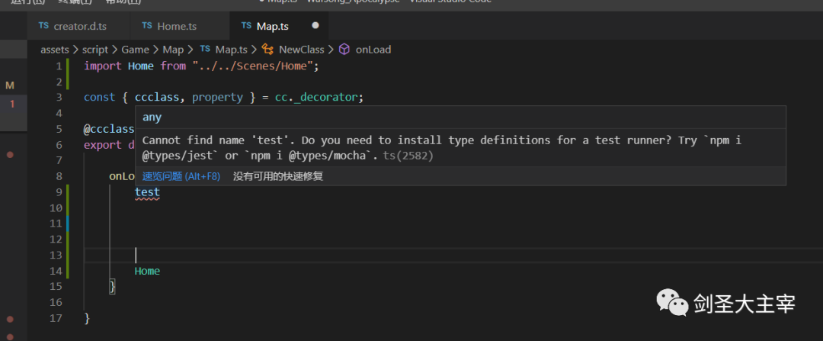Click the NewClass class symbol icon

point(267,50)
